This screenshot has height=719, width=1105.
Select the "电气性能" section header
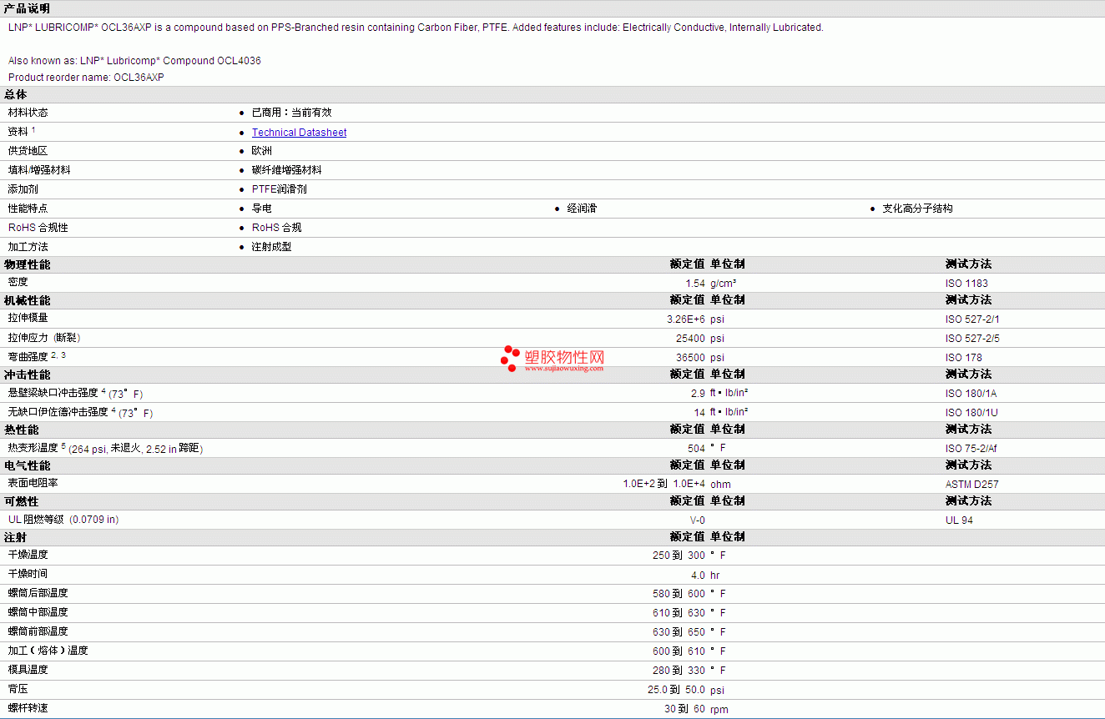(x=28, y=465)
